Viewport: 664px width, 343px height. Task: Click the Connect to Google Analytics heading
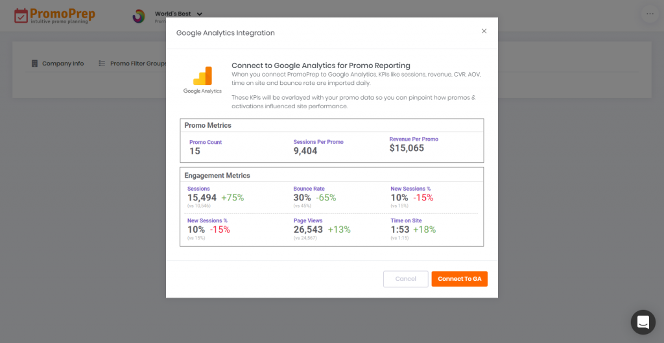(321, 65)
